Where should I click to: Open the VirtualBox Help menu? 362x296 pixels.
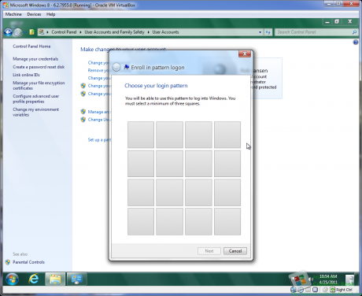tap(51, 14)
